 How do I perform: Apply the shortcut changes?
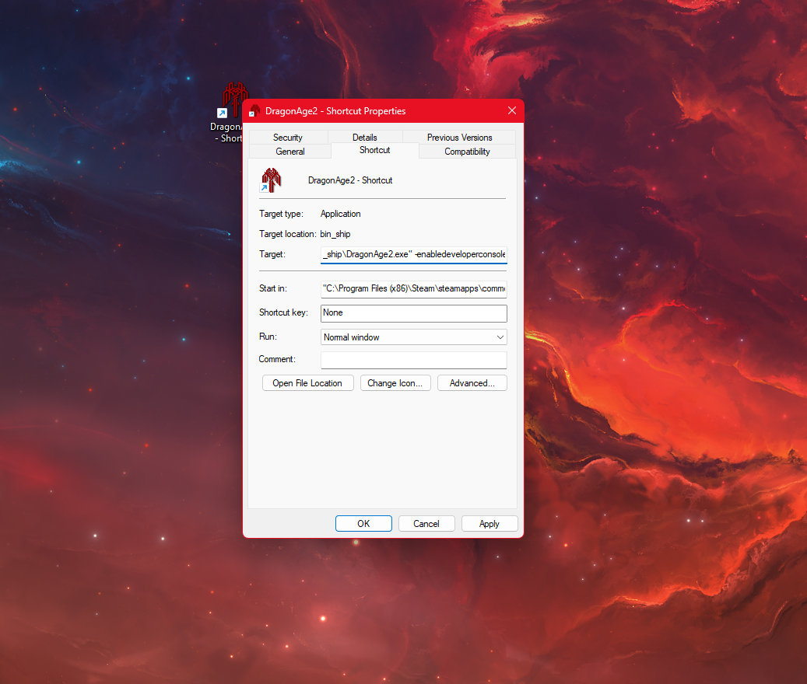pyautogui.click(x=489, y=524)
